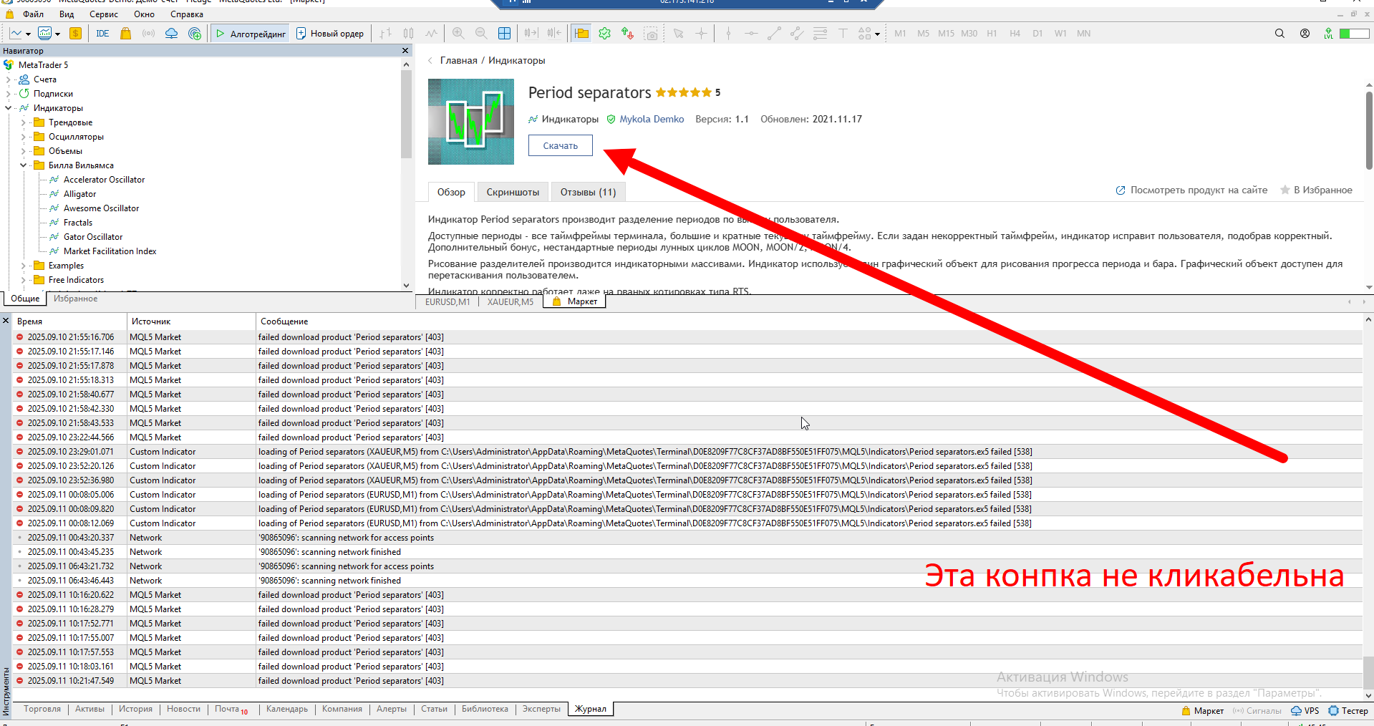Expand the Трендовые folder
This screenshot has width=1374, height=726.
[23, 122]
